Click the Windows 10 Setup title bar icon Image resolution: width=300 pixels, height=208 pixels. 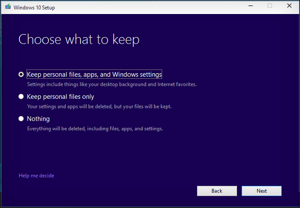(6, 6)
